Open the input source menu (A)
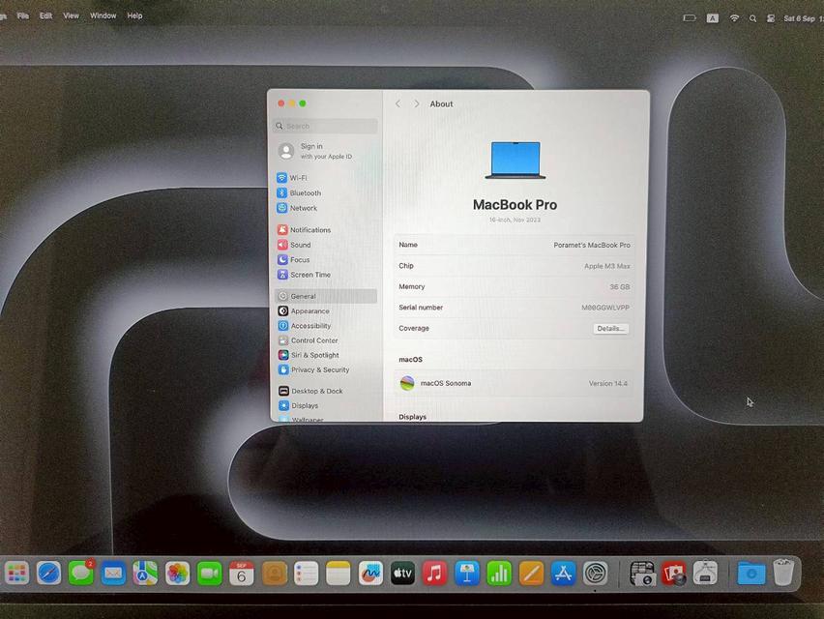The image size is (824, 619). coord(712,18)
